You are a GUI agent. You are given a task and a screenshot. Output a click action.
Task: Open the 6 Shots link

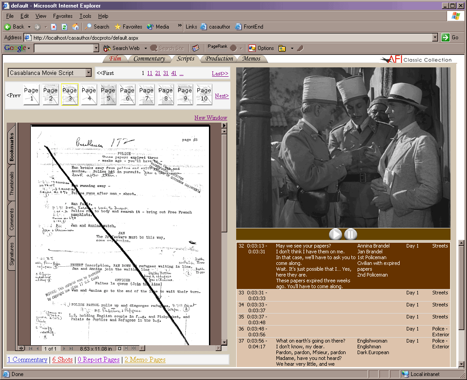[62, 359]
